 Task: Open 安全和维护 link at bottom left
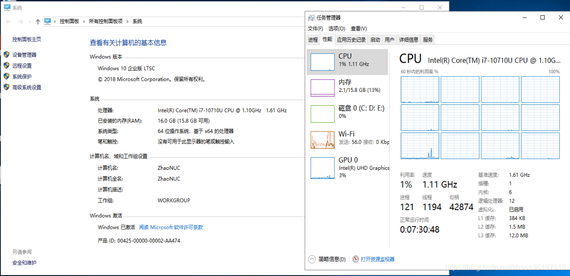[25, 263]
